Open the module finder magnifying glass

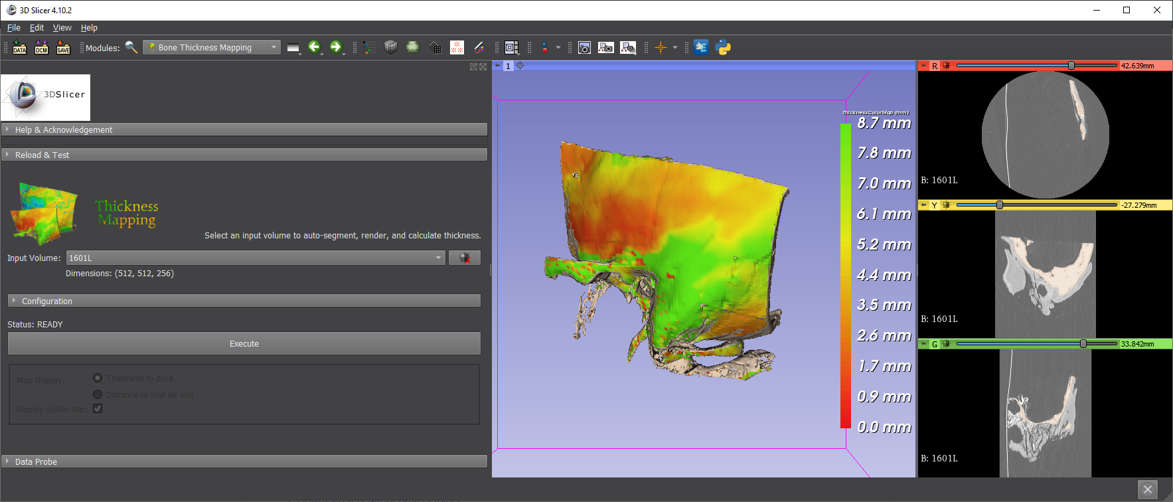[131, 47]
